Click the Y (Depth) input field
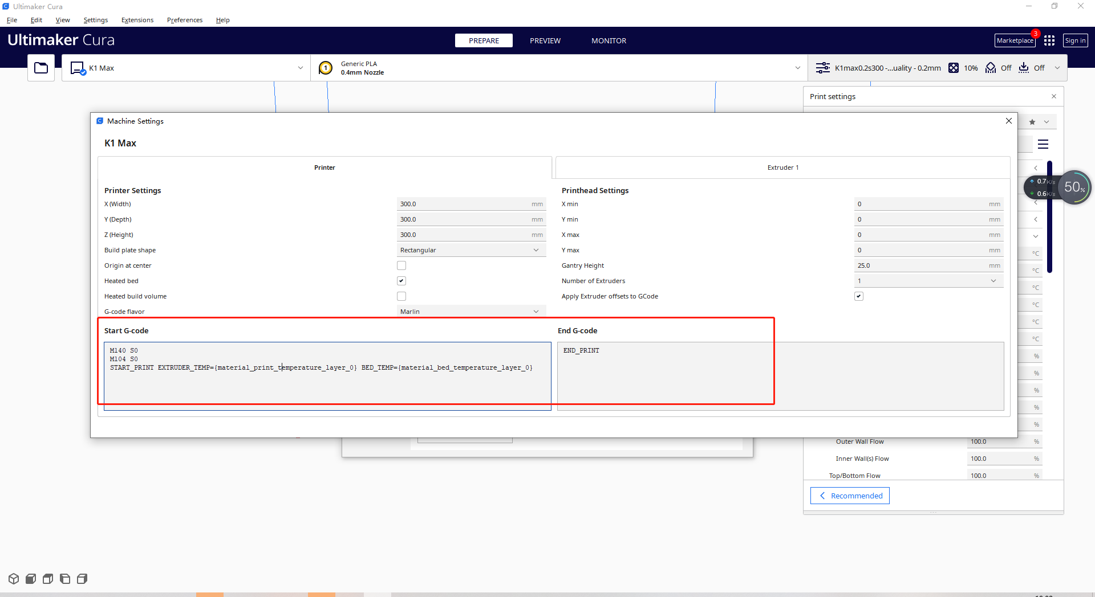This screenshot has width=1095, height=597. tap(471, 219)
